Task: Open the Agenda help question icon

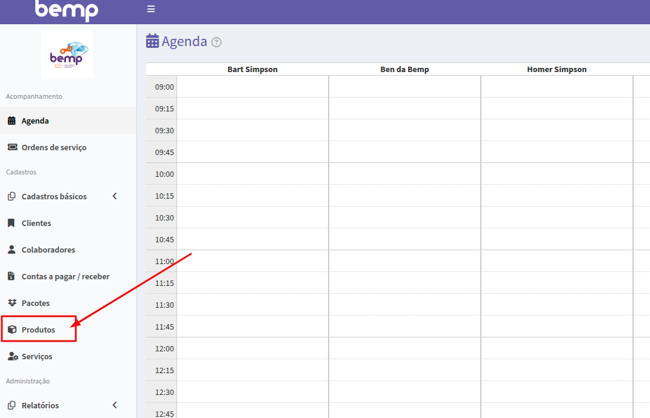Action: (216, 42)
